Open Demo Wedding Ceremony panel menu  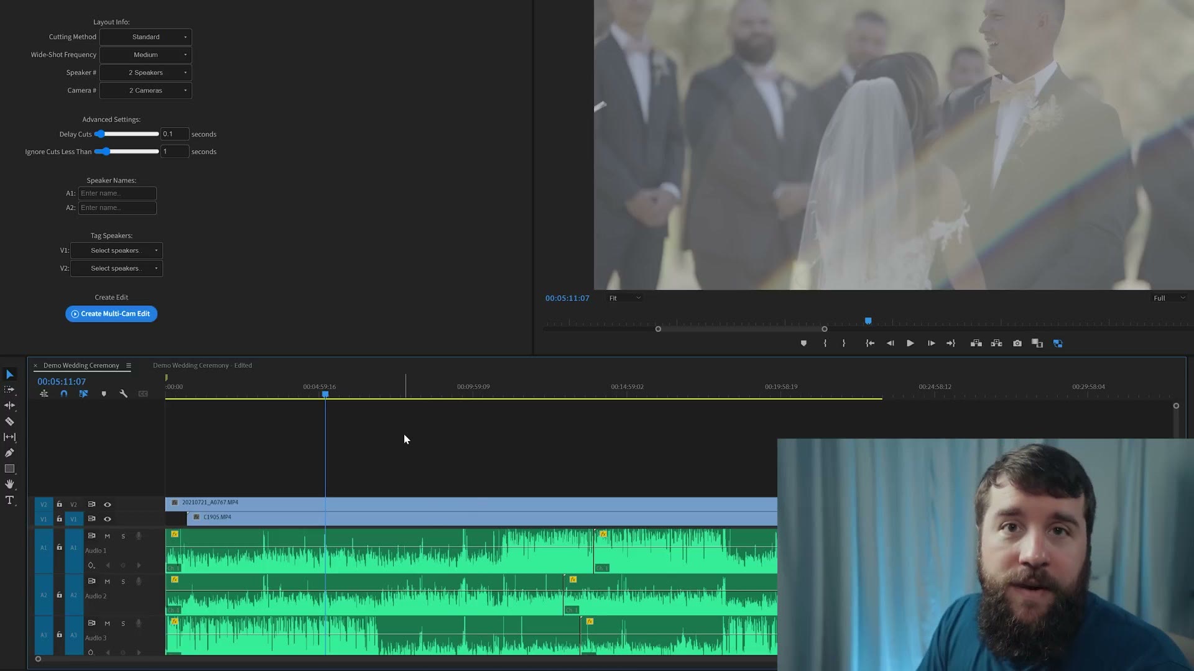click(x=129, y=365)
